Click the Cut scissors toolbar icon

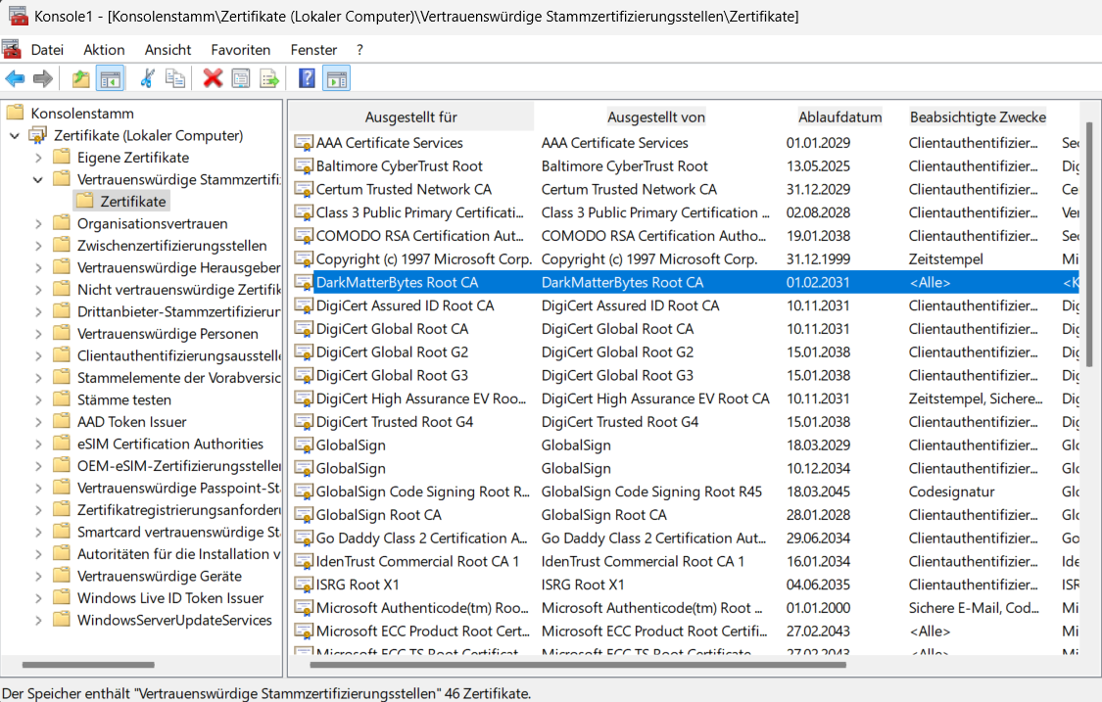coord(147,78)
